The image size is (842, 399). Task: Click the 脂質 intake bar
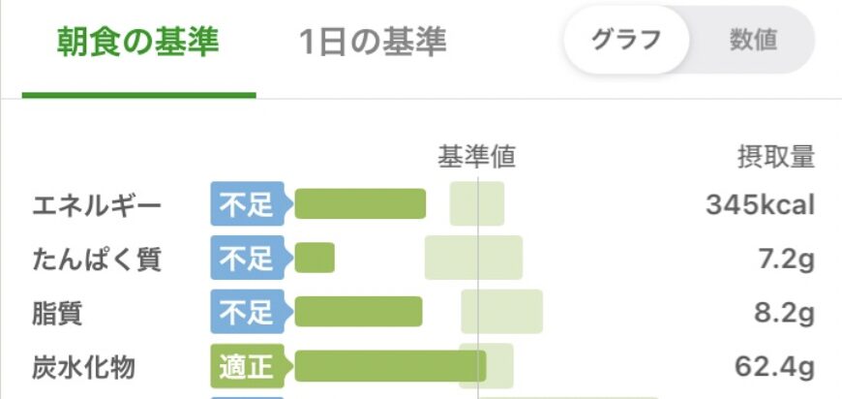pos(359,313)
